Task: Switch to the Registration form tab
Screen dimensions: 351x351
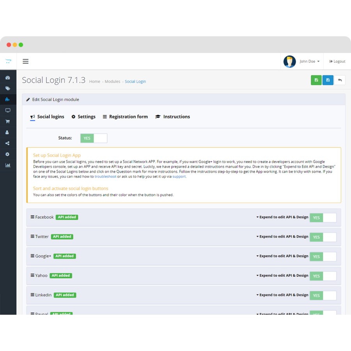Action: coord(125,117)
